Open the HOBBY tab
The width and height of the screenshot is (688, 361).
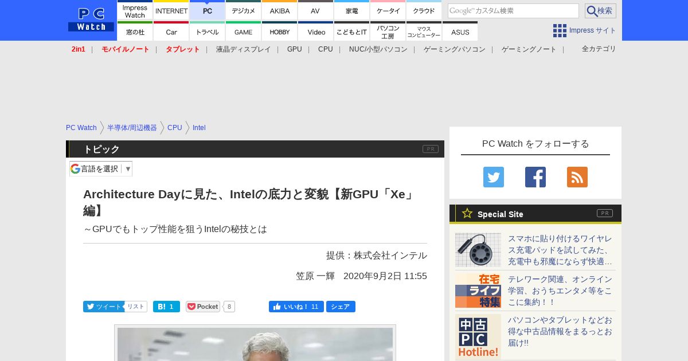[x=280, y=31]
